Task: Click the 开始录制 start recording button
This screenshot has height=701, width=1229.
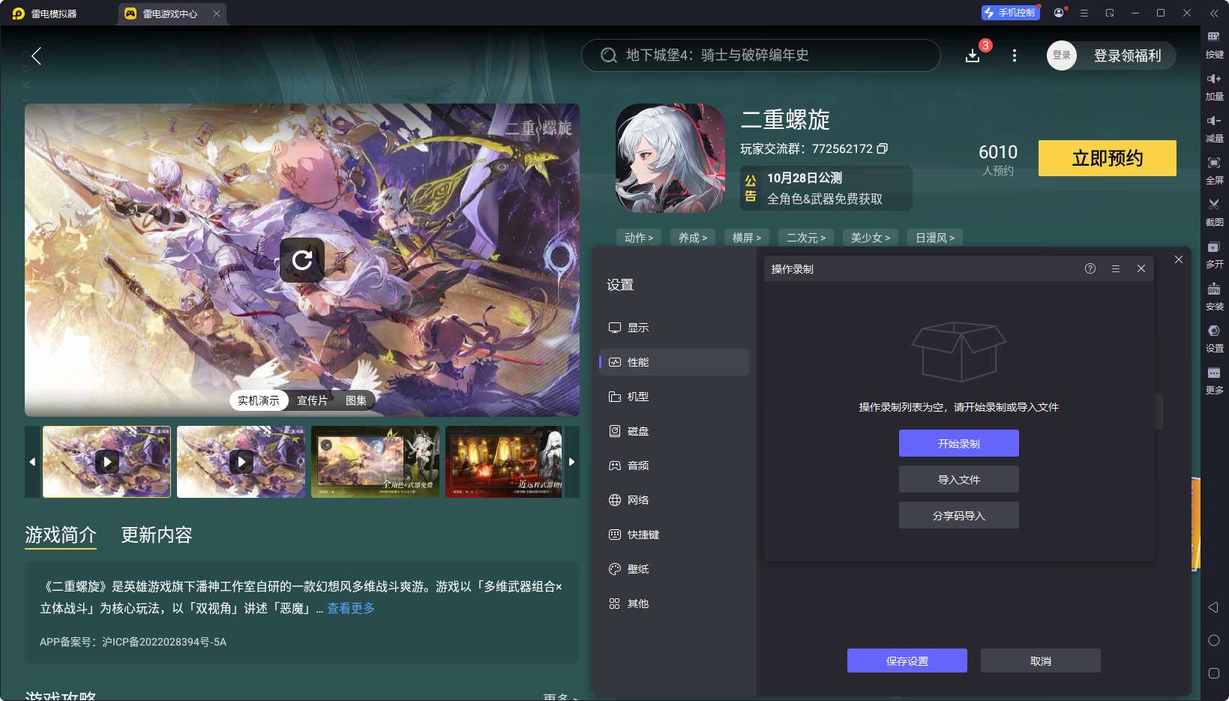Action: coord(958,443)
